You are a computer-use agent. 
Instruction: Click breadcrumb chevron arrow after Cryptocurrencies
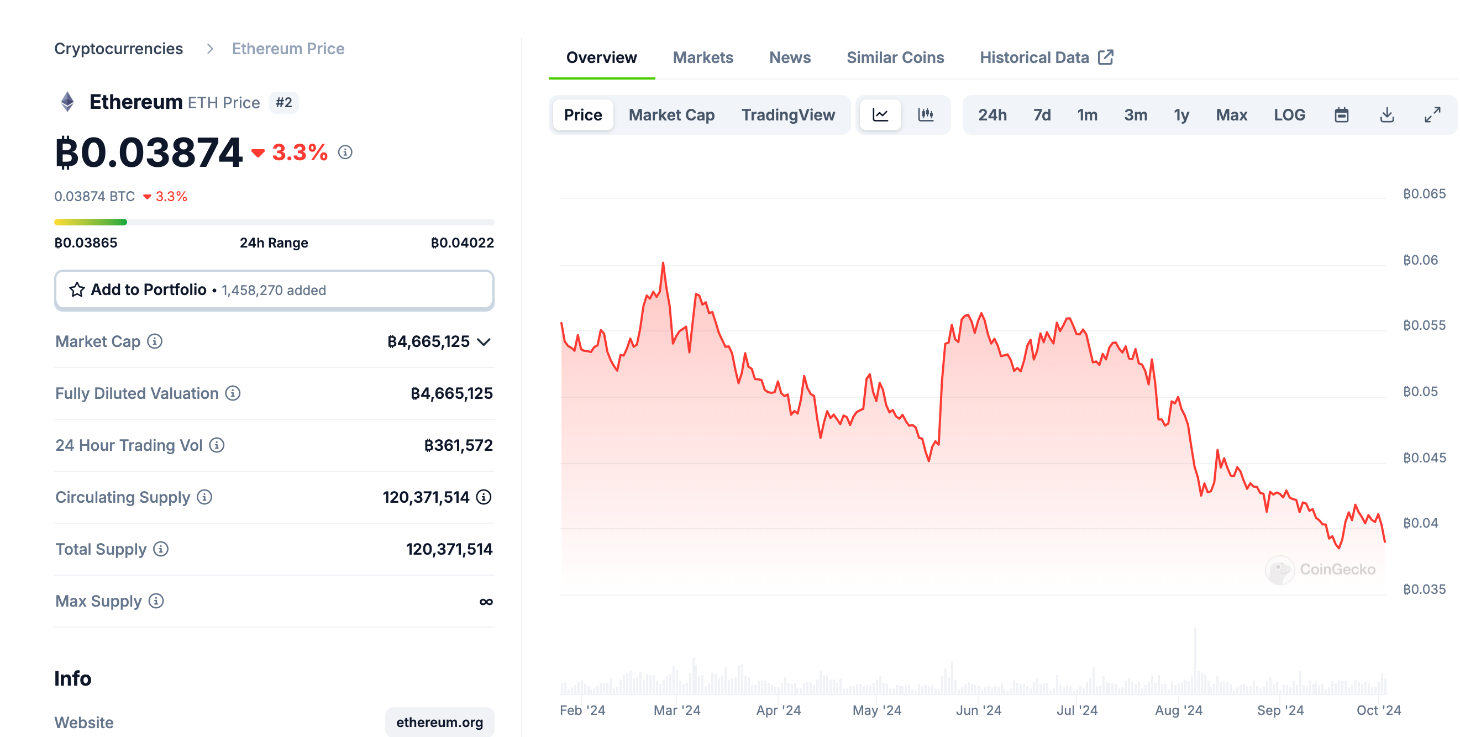(x=211, y=49)
